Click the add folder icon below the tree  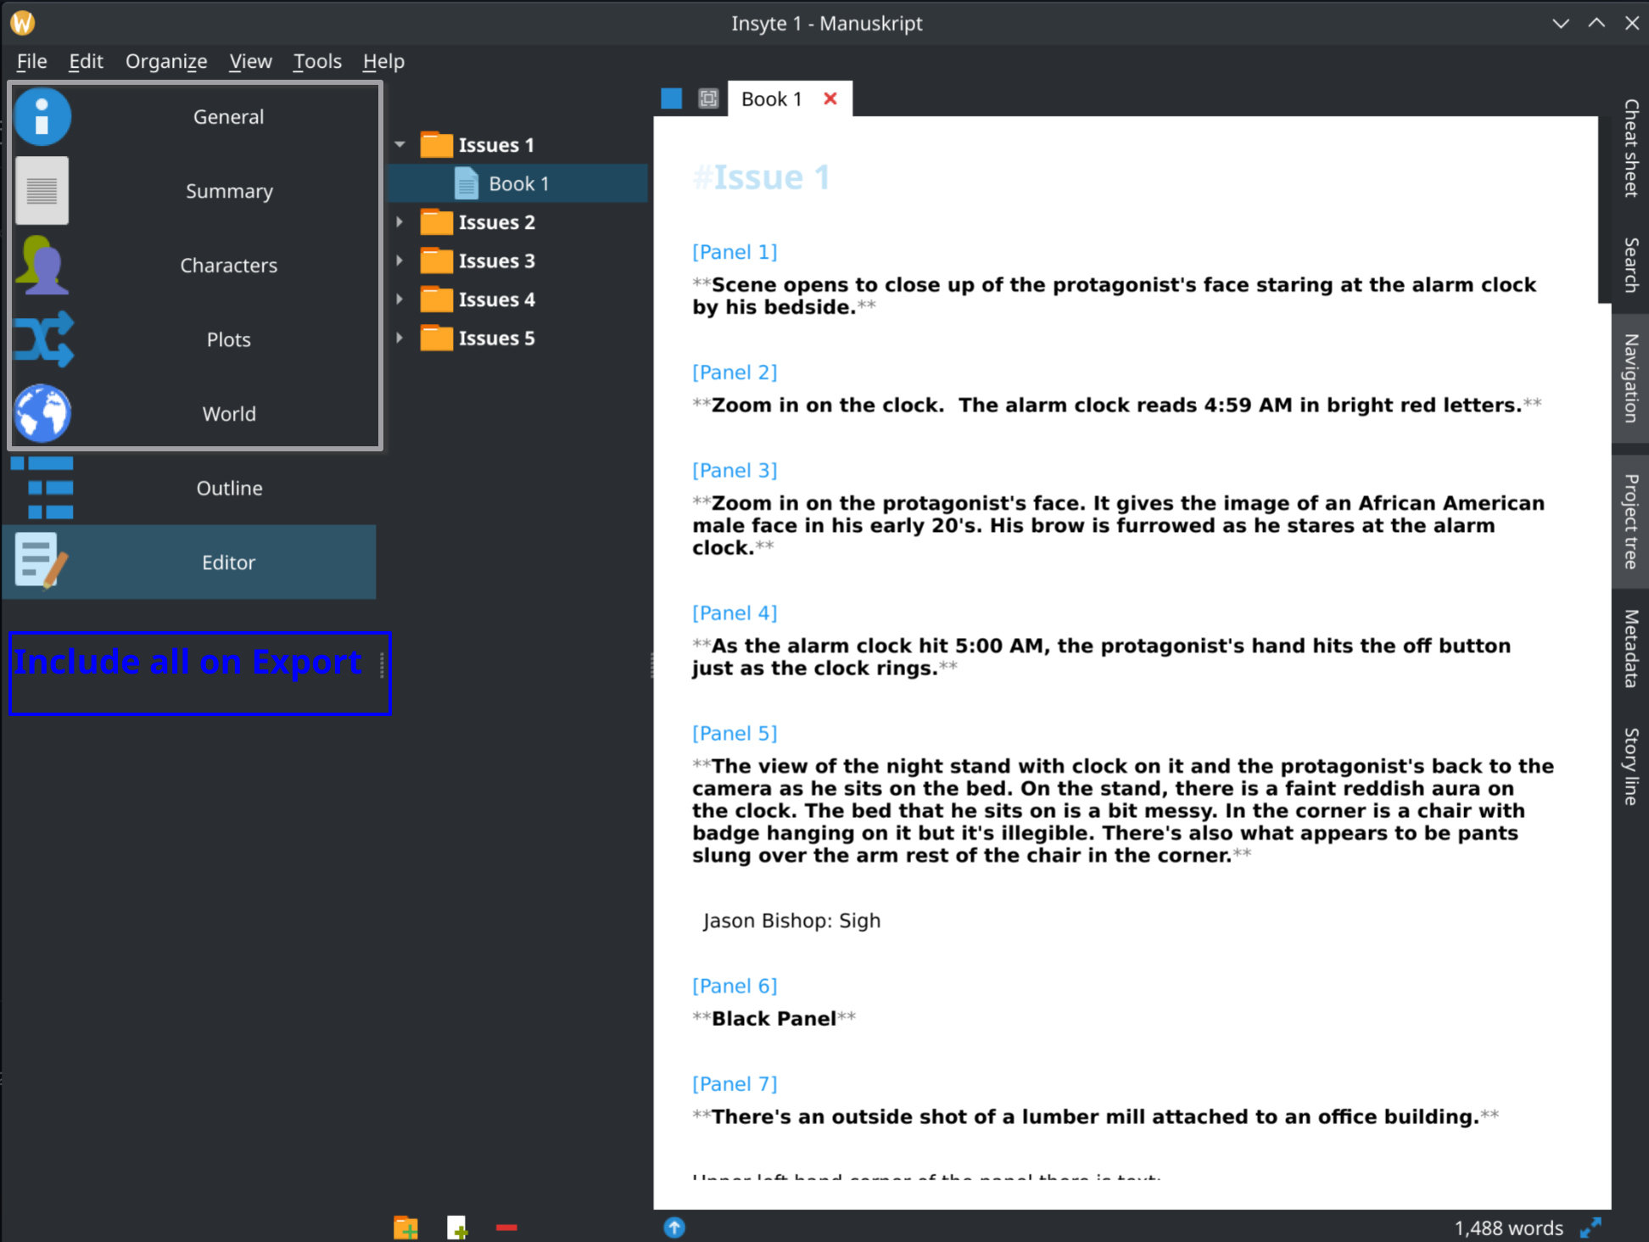coord(405,1228)
